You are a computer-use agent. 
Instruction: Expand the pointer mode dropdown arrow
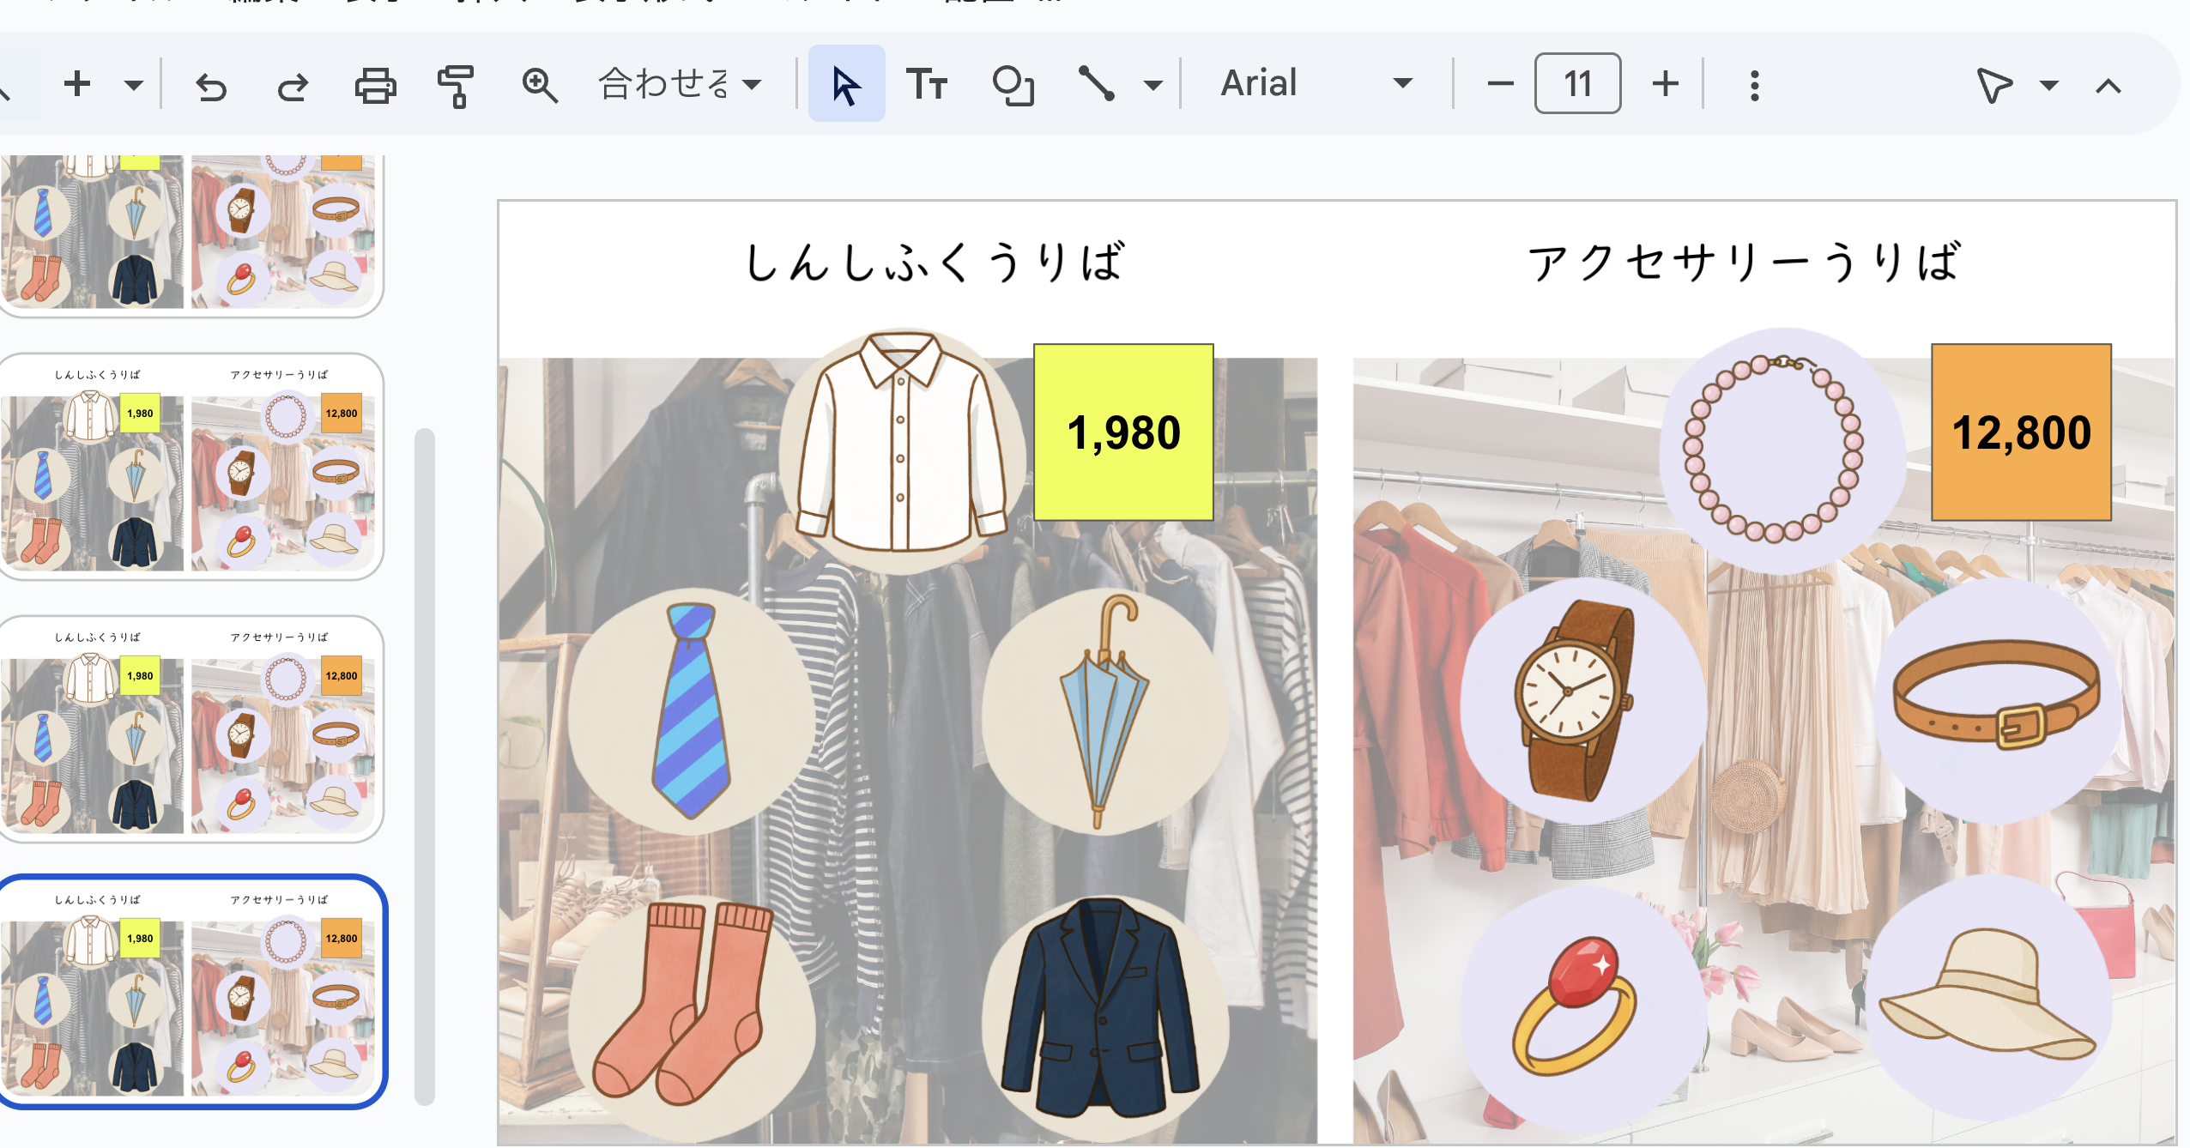[x=2049, y=85]
